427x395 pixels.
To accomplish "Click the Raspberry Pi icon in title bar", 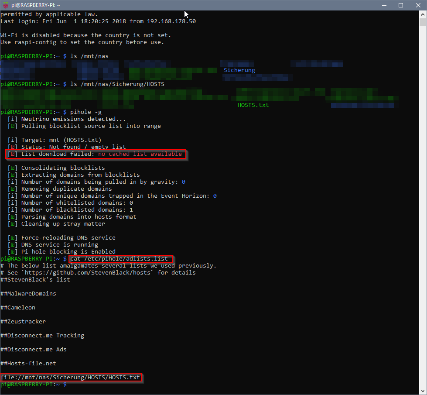I will (x=6, y=5).
